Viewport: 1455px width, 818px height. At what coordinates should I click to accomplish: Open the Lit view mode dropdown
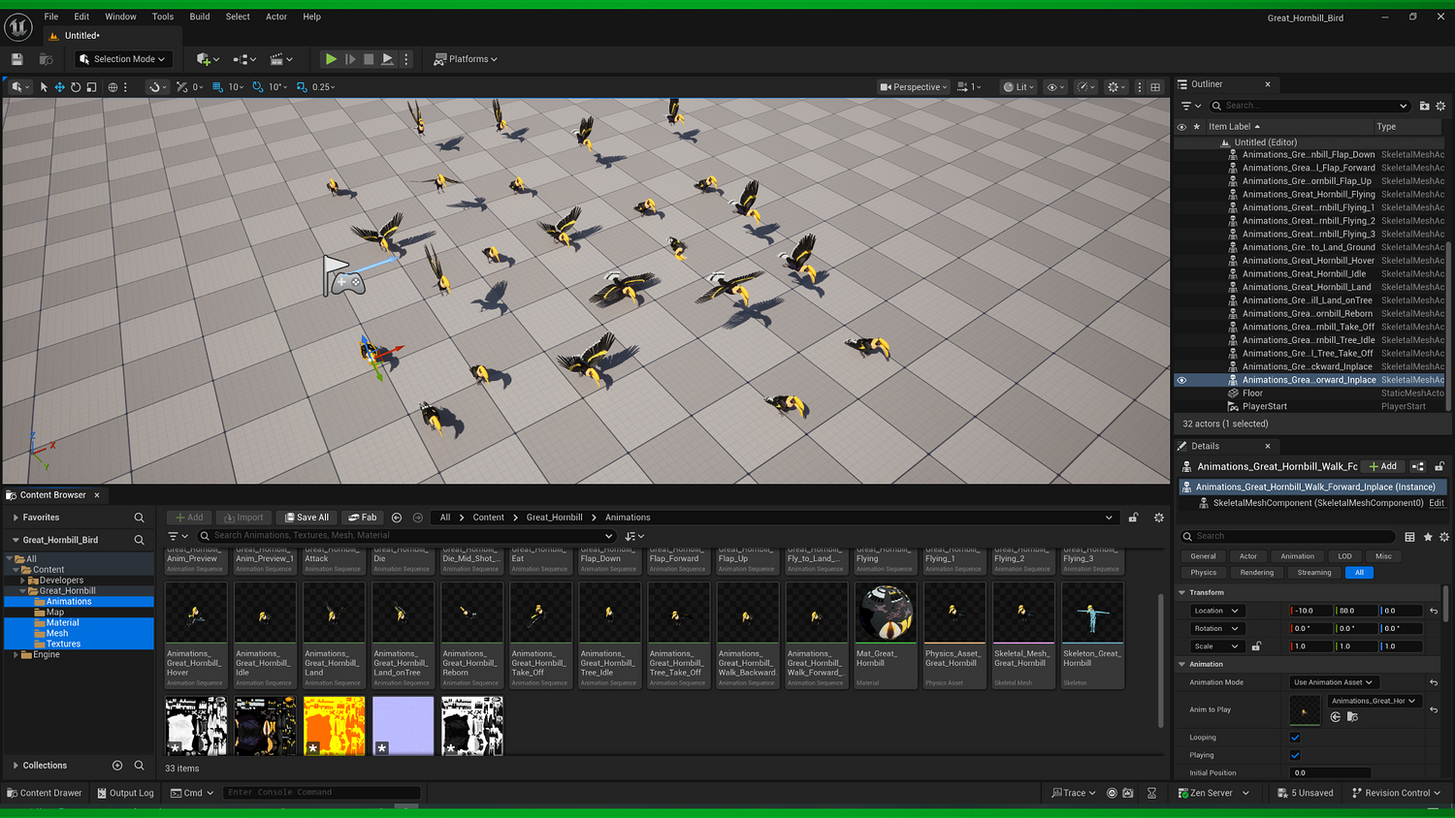click(1018, 87)
